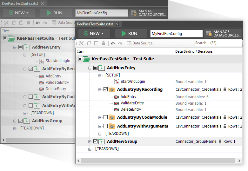Click AddEntry recording camera icon, front window

pyautogui.click(x=117, y=97)
